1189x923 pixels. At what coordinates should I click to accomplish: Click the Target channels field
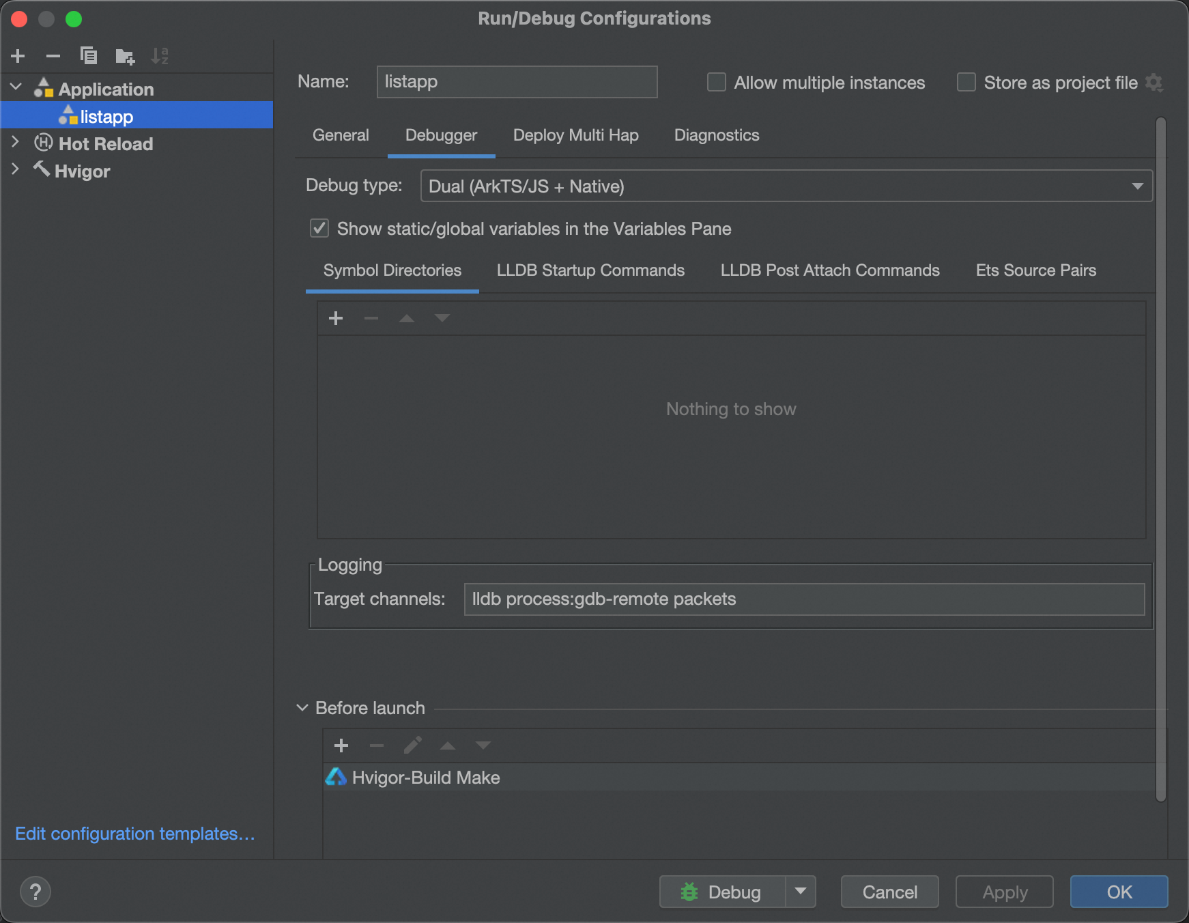point(804,599)
